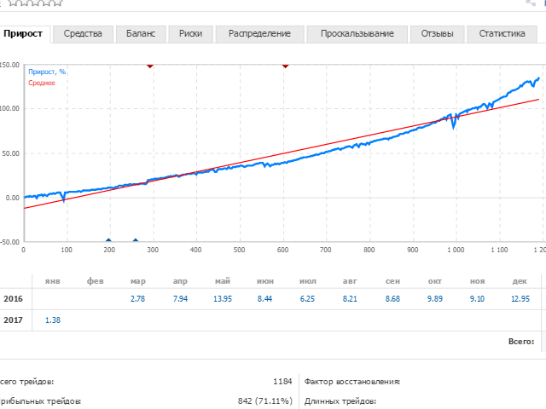Click the September 2016 value 8.68

[x=392, y=299]
